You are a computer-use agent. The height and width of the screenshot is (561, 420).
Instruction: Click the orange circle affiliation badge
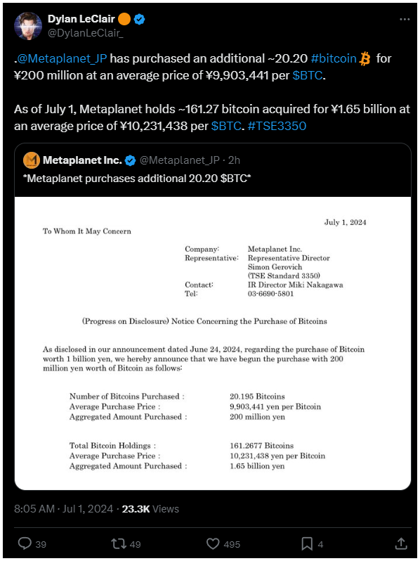tap(124, 19)
